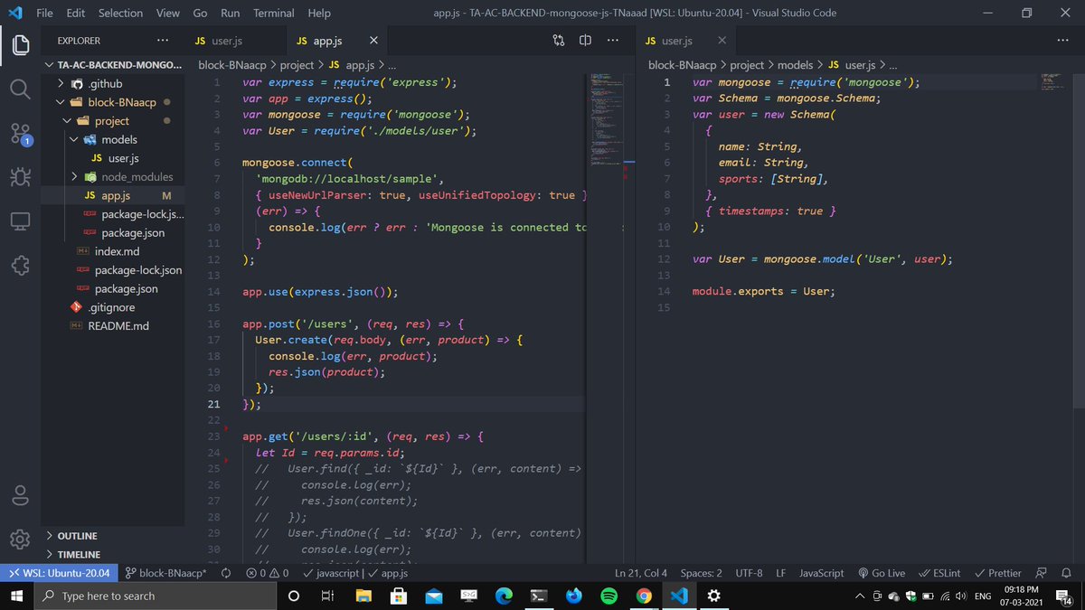Open the Help menu

pyautogui.click(x=318, y=13)
